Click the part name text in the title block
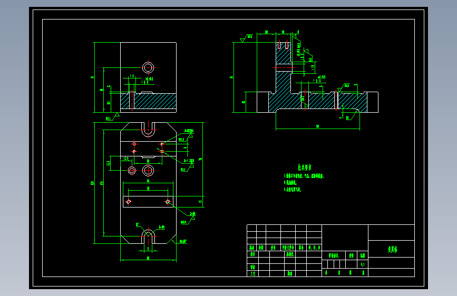The width and height of the screenshot is (457, 296). (x=393, y=249)
